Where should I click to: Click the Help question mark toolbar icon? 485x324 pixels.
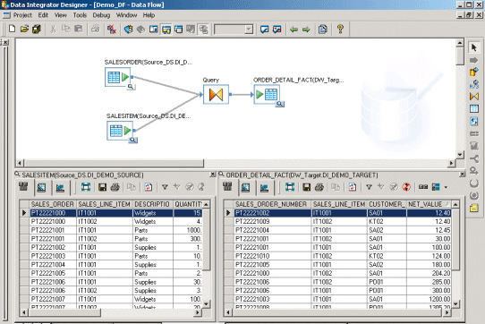(x=340, y=30)
